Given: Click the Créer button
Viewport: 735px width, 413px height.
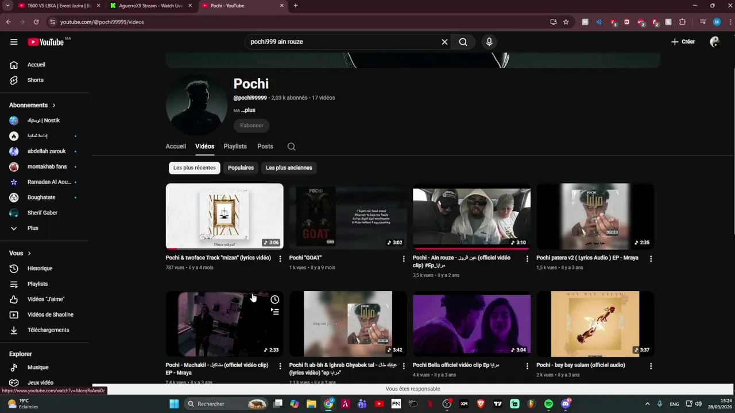Looking at the screenshot, I should (683, 42).
